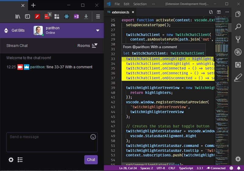Click the Open Changes compare icon
This screenshot has height=171, width=244.
211,12
